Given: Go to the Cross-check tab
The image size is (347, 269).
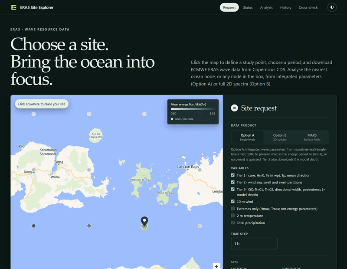Looking at the screenshot, I should [x=308, y=7].
